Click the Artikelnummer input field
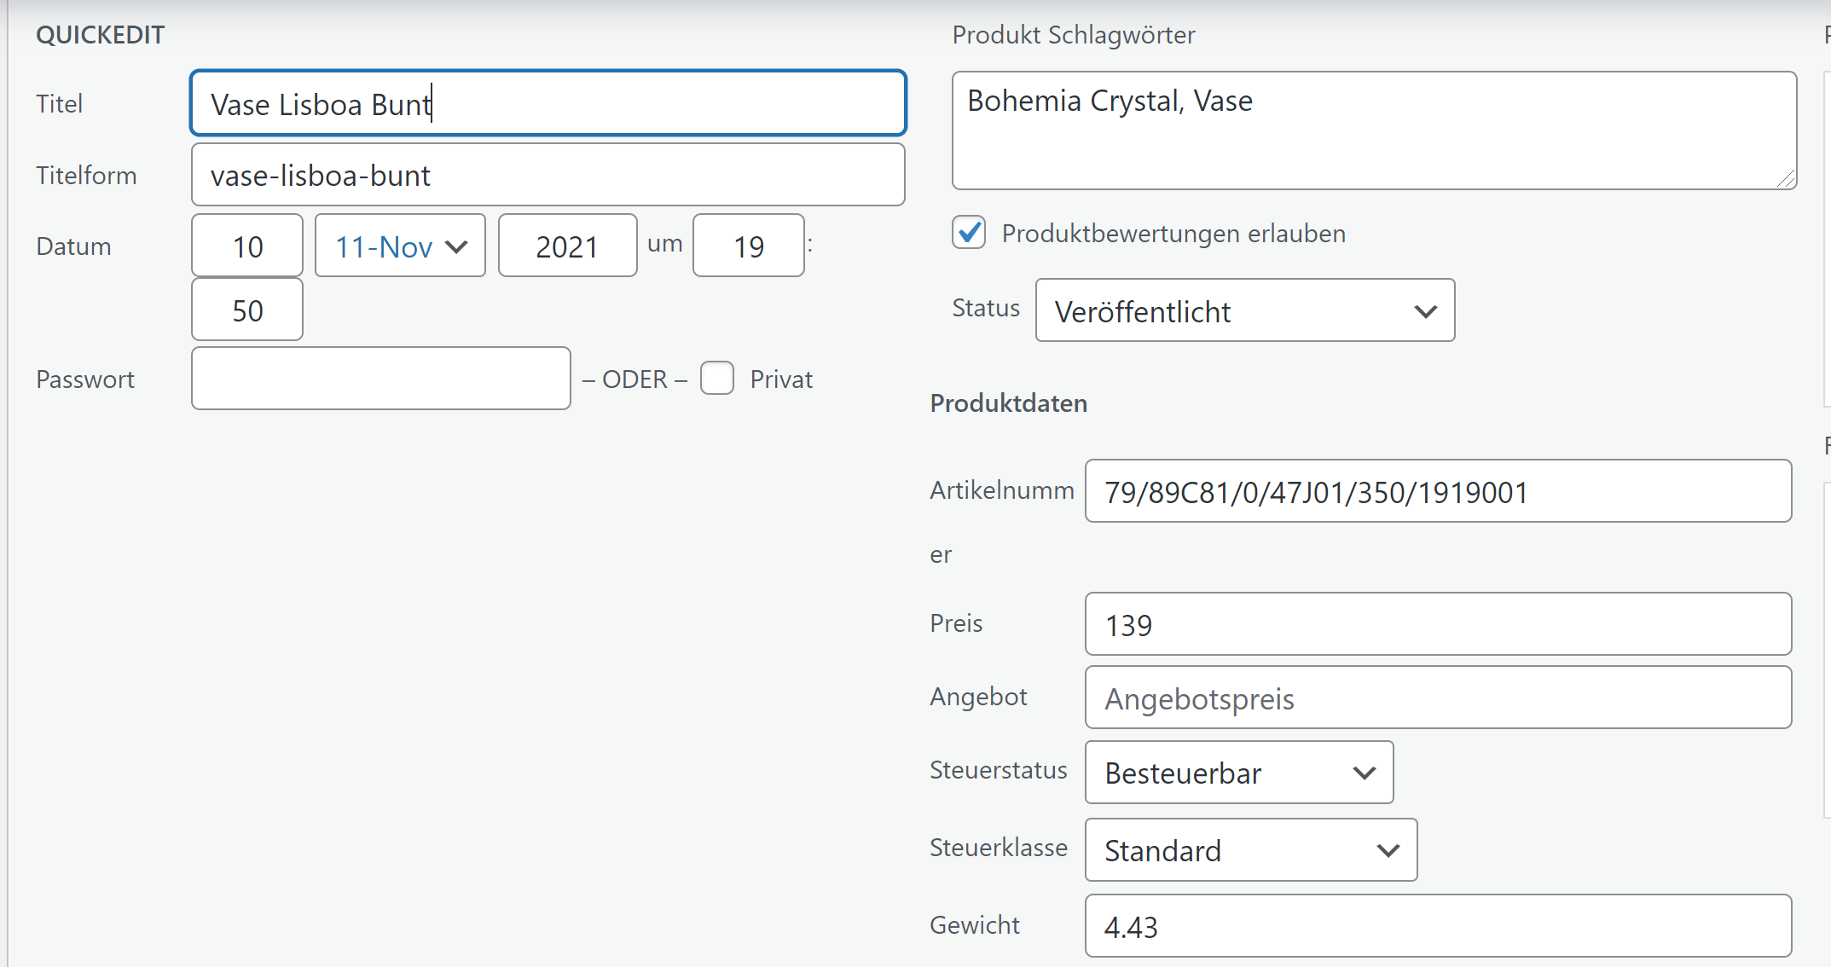The width and height of the screenshot is (1831, 967). [x=1438, y=491]
